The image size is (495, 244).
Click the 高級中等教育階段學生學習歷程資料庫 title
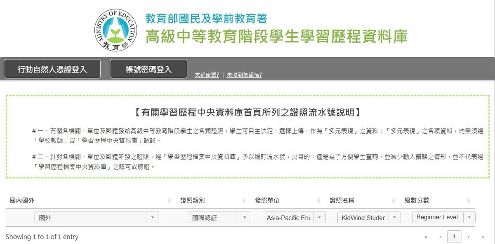point(276,37)
